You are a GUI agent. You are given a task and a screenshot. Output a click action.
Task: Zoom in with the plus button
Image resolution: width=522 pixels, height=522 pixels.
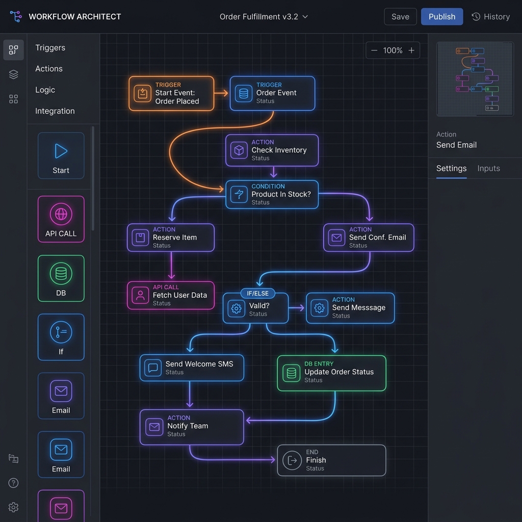tap(411, 50)
